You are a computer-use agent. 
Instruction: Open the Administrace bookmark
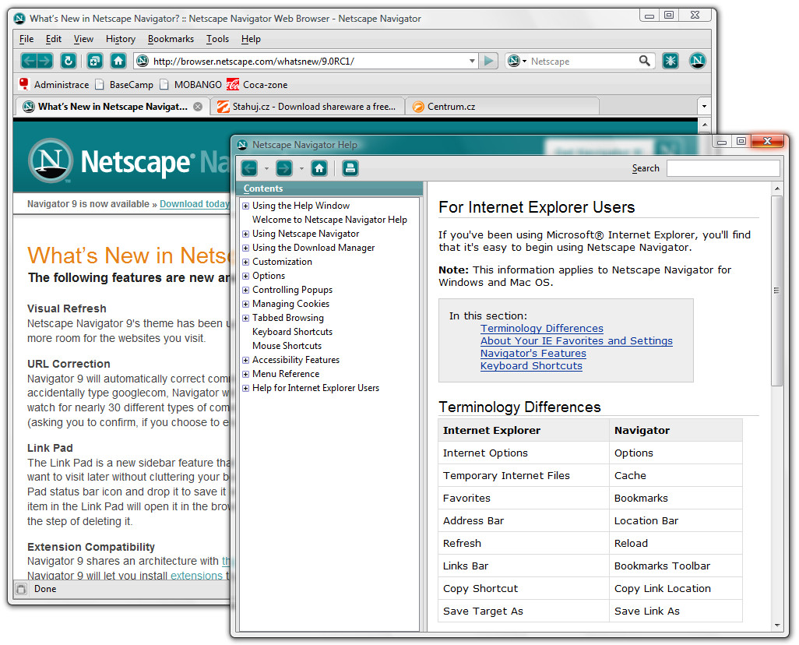(54, 85)
